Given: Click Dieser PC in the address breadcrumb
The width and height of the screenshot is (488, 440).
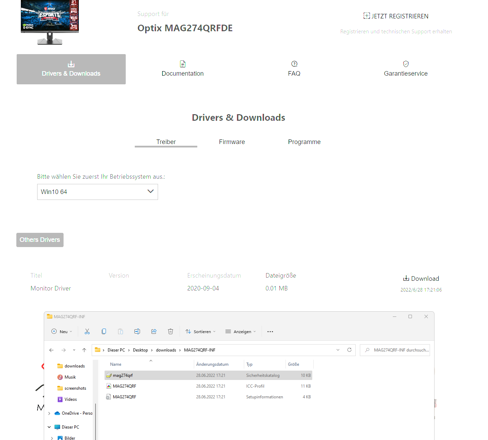Looking at the screenshot, I should (x=116, y=350).
